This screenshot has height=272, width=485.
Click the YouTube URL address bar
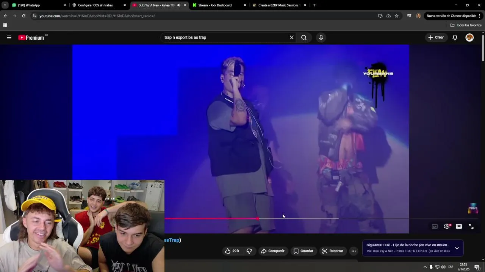(205, 16)
